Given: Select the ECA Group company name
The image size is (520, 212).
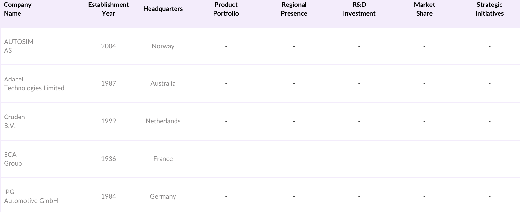Looking at the screenshot, I should pos(13,159).
